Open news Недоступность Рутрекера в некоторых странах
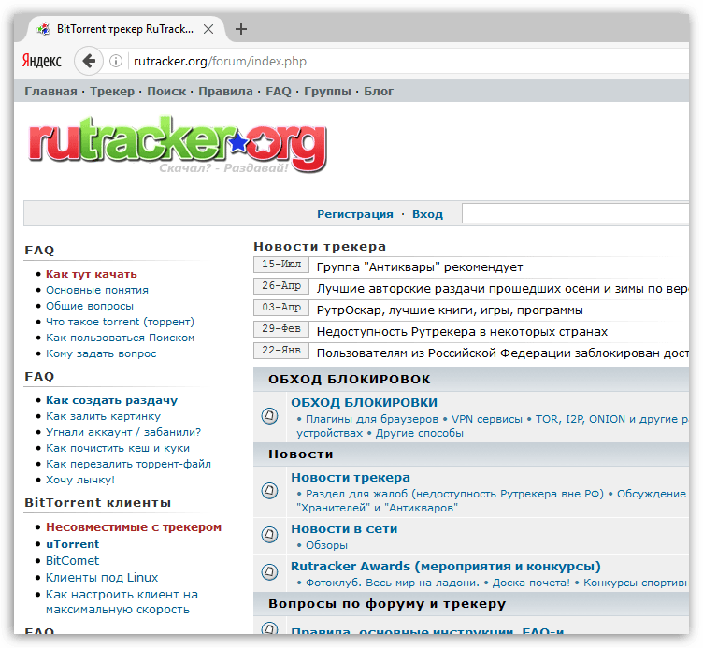Viewport: 703px width, 648px height. pyautogui.click(x=462, y=332)
